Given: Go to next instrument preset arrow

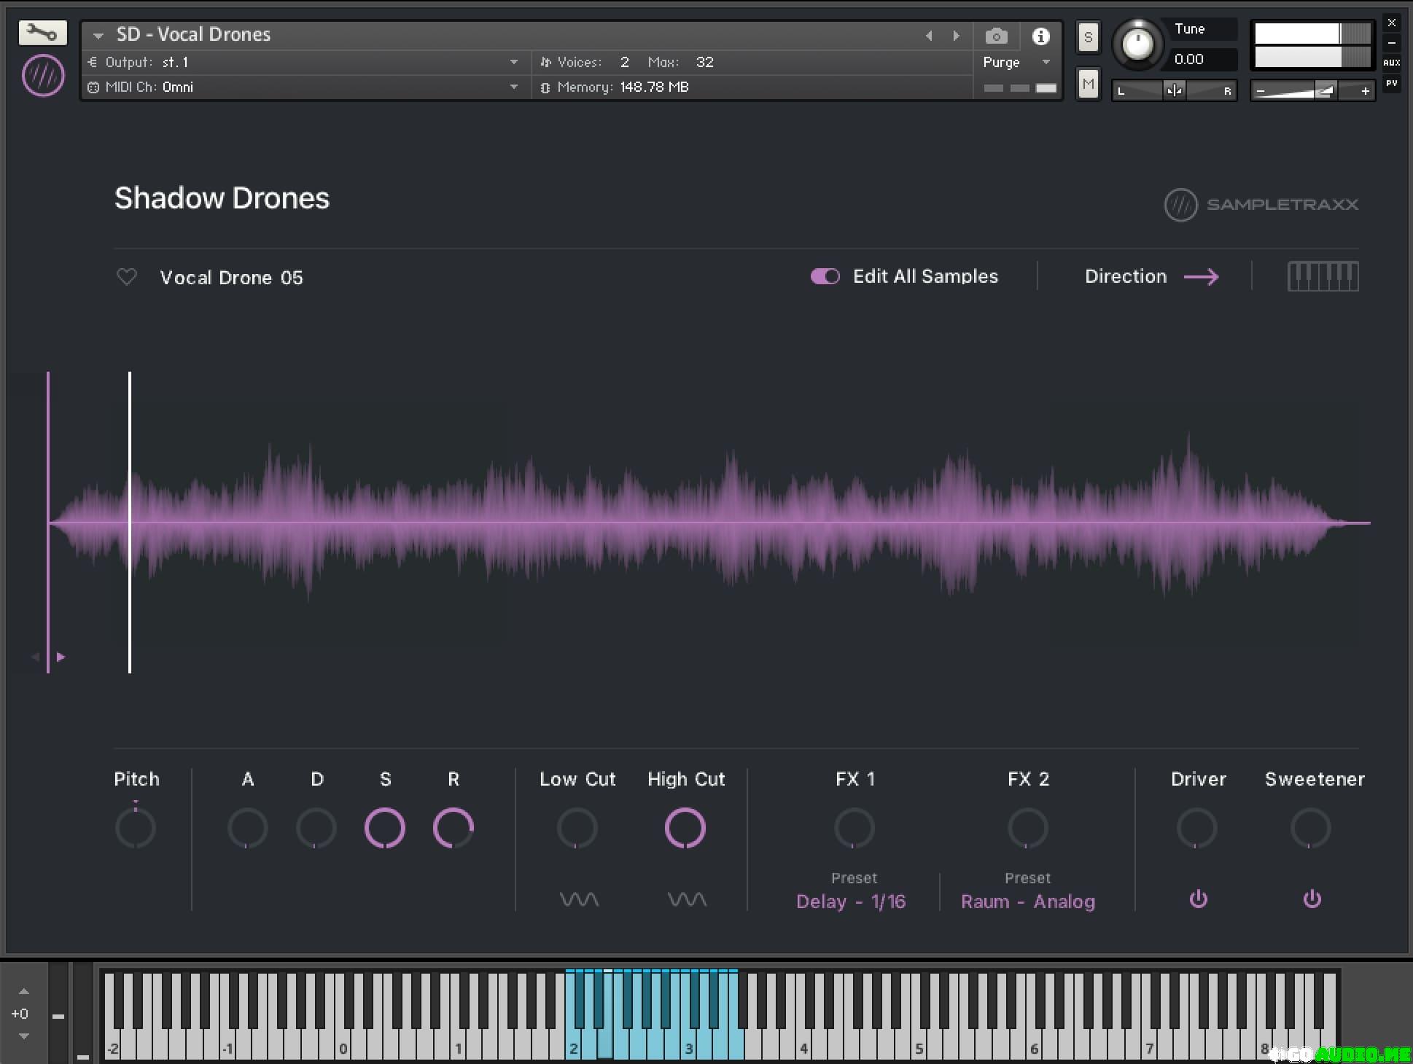Looking at the screenshot, I should (956, 36).
